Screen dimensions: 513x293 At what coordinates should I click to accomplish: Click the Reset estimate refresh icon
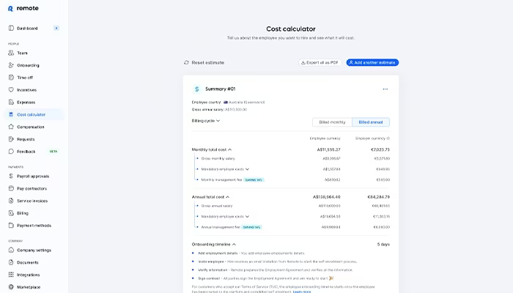coord(186,62)
